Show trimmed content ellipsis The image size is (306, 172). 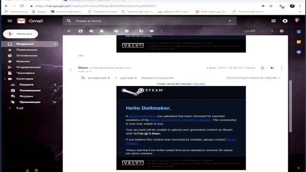(81, 55)
